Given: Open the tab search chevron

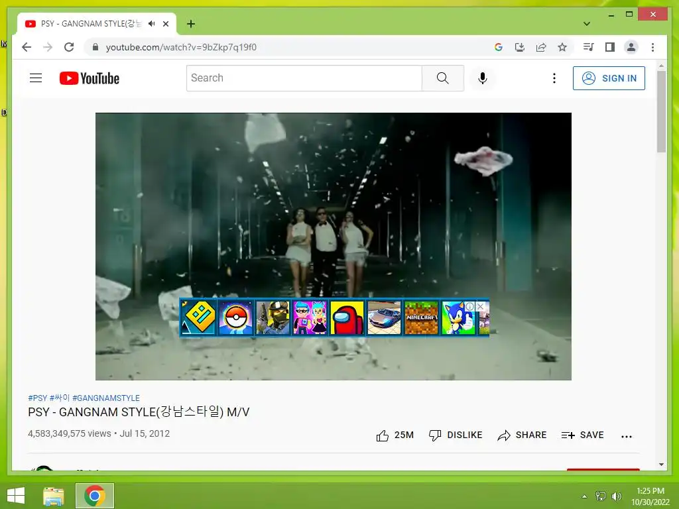Looking at the screenshot, I should (x=587, y=24).
